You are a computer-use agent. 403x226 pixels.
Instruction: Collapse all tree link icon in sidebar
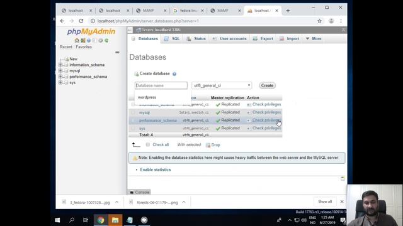(x=117, y=52)
